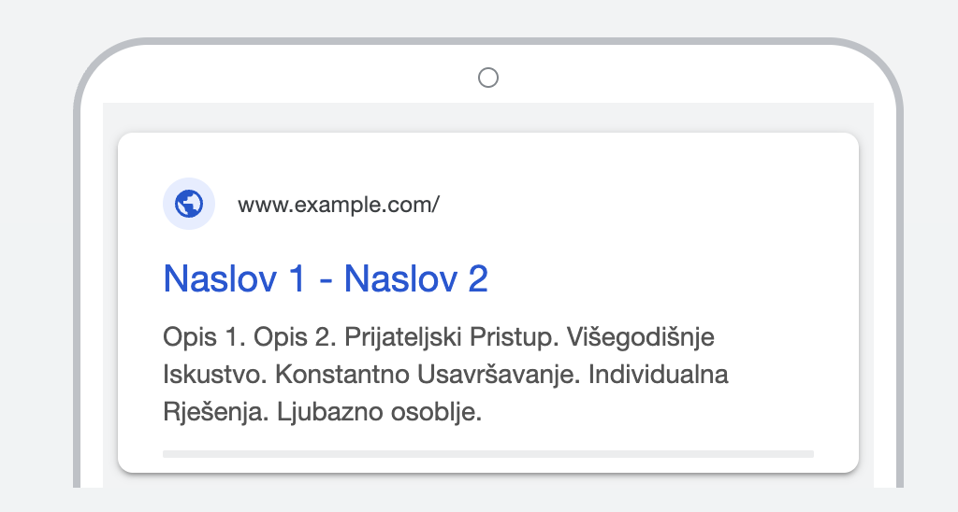
Task: Click the phone's front camera circle
Action: tap(487, 78)
